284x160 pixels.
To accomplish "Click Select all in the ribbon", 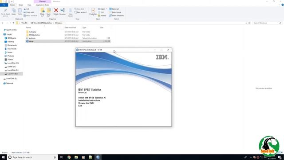I will (114, 9).
